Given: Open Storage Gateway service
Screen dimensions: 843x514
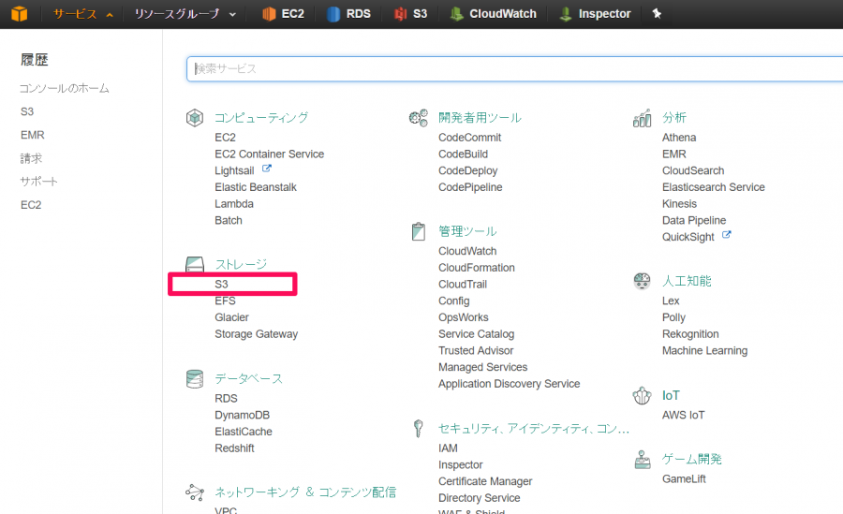Looking at the screenshot, I should [x=256, y=334].
